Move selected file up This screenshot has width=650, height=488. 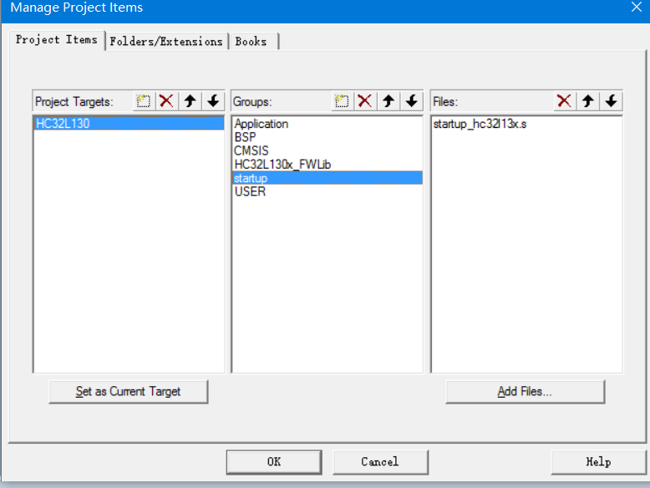tap(588, 101)
